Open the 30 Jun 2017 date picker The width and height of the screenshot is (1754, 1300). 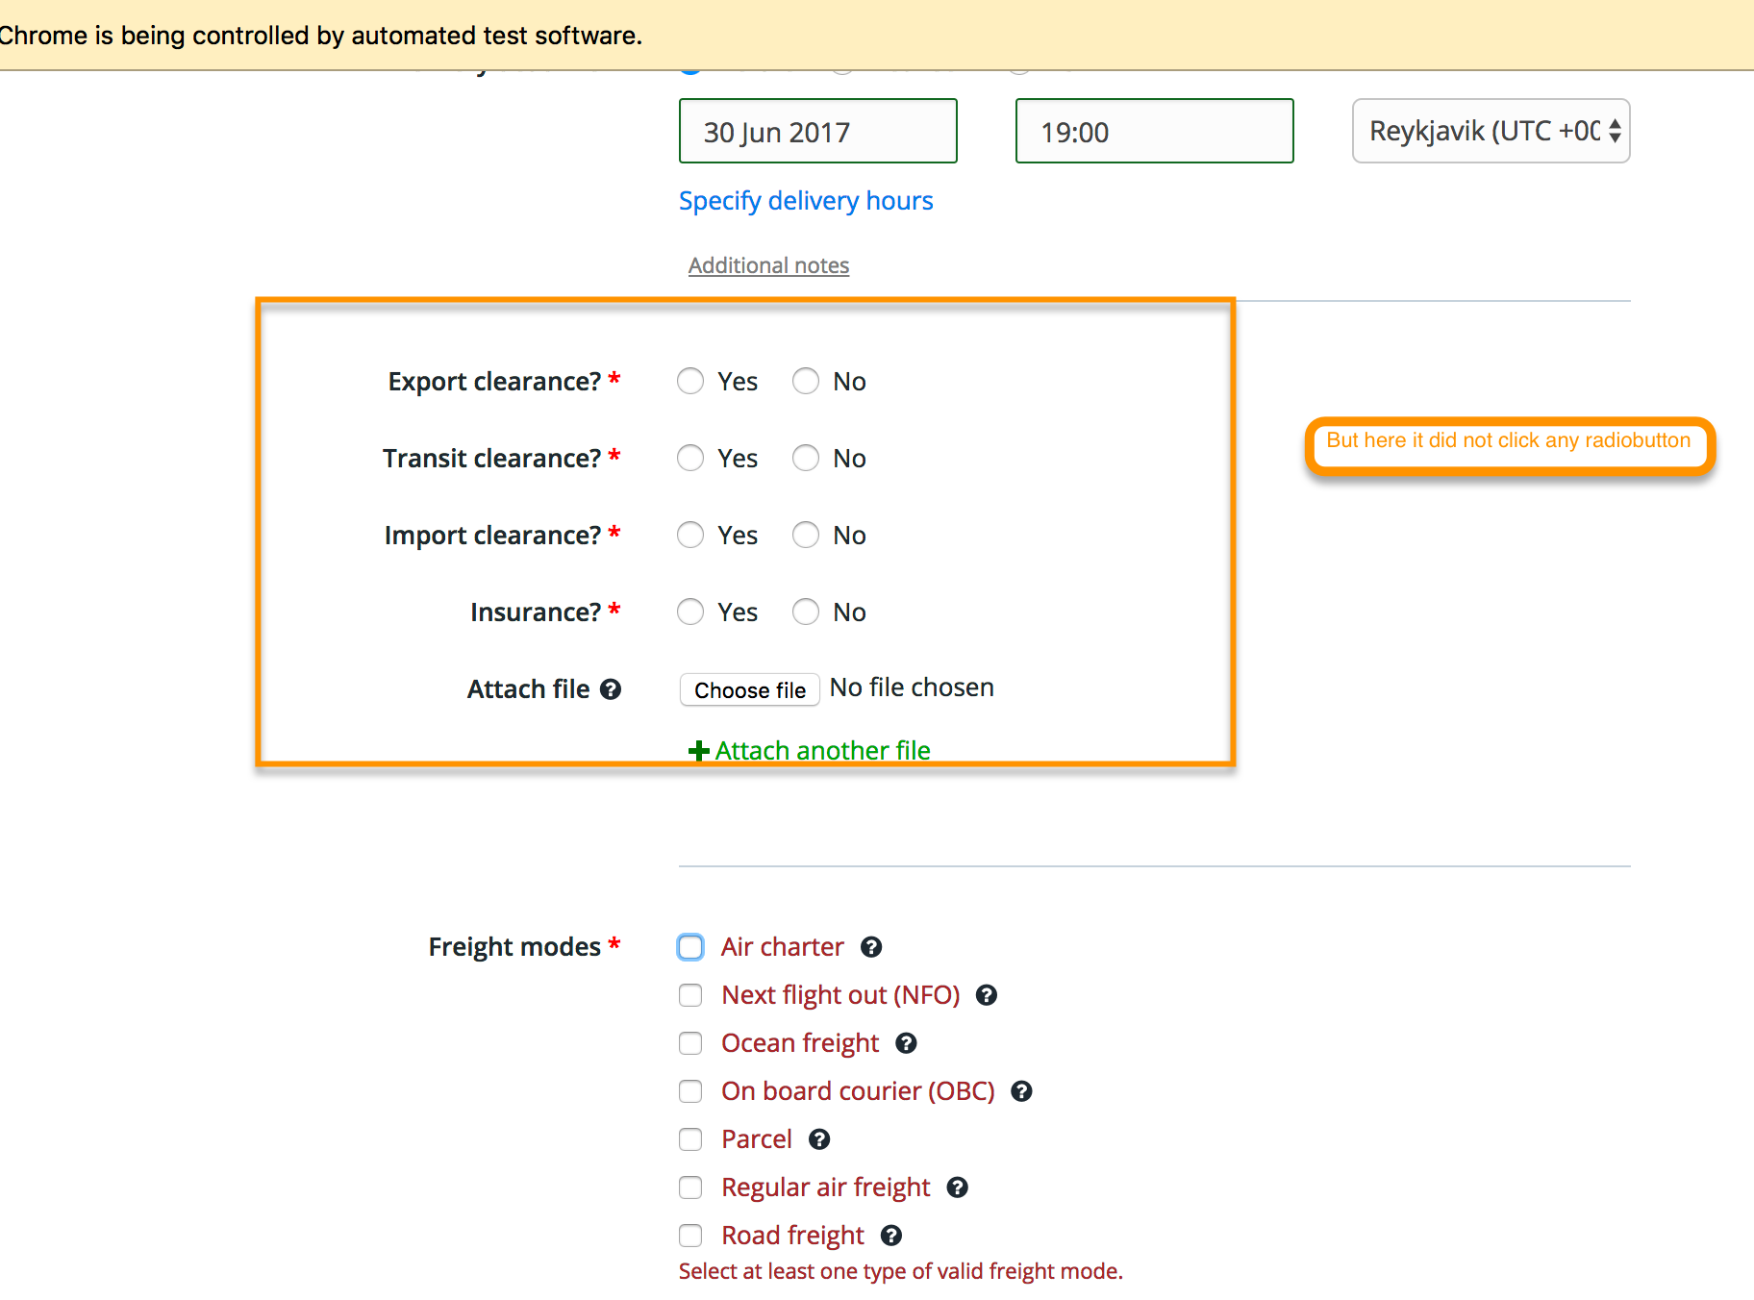[817, 131]
